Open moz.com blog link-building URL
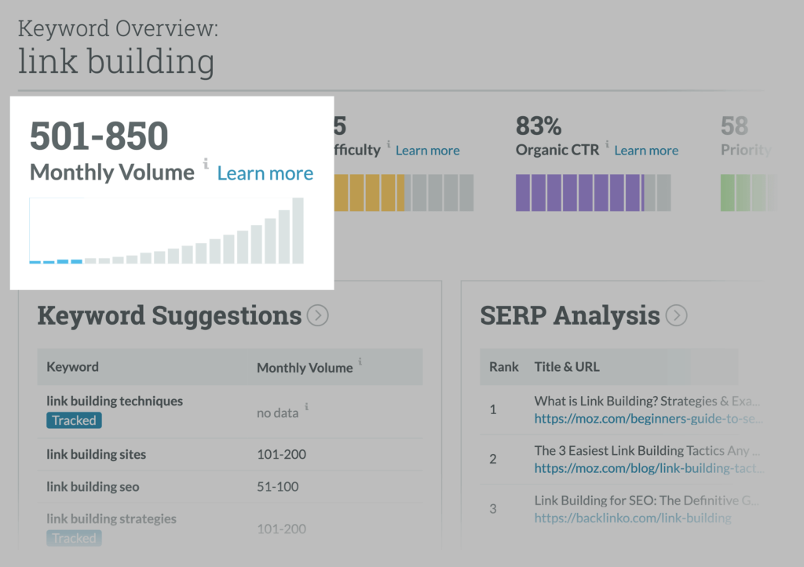 click(x=649, y=468)
